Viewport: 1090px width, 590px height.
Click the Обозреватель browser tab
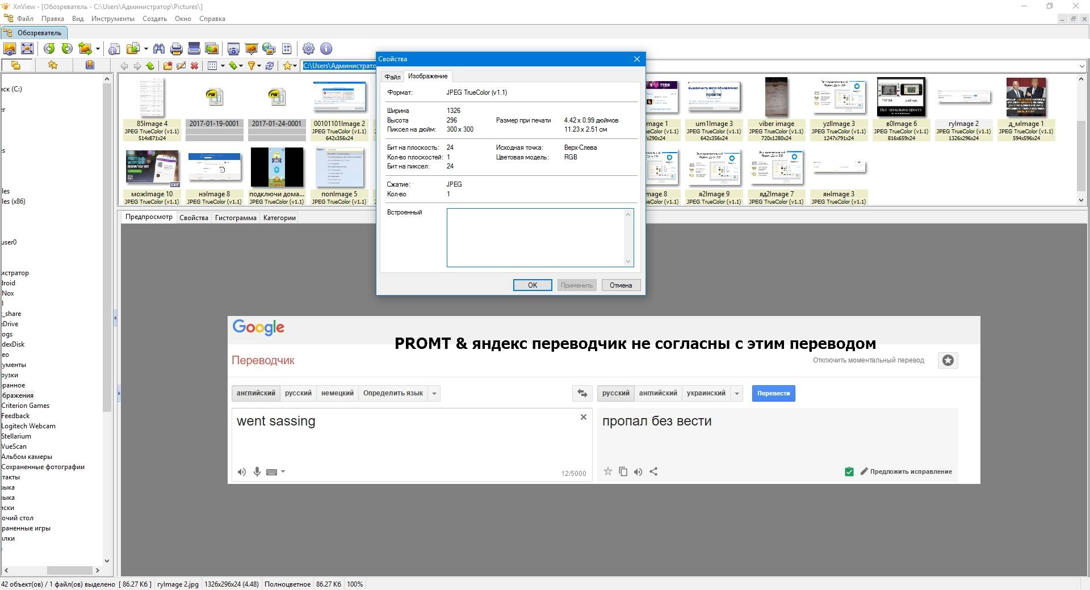click(34, 33)
